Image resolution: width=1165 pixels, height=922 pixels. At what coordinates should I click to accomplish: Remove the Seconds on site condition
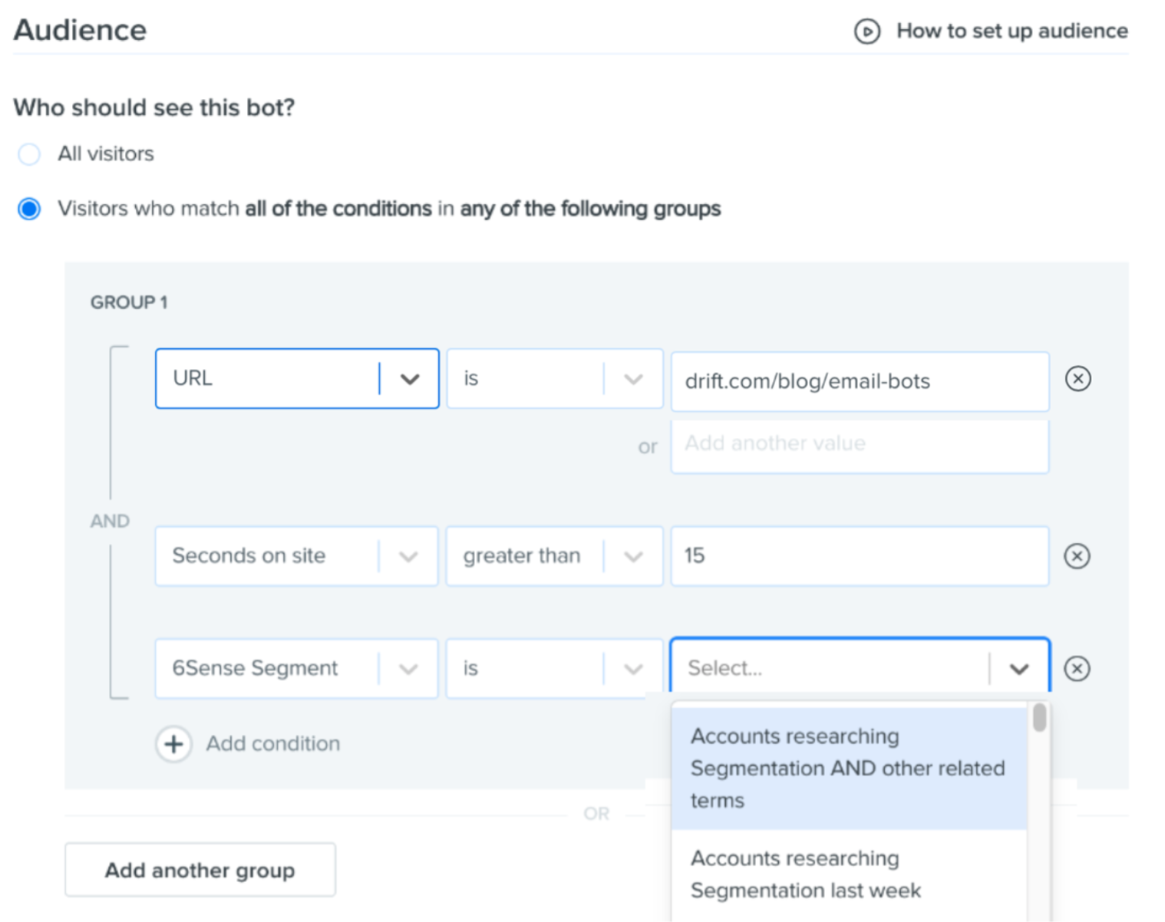1078,556
